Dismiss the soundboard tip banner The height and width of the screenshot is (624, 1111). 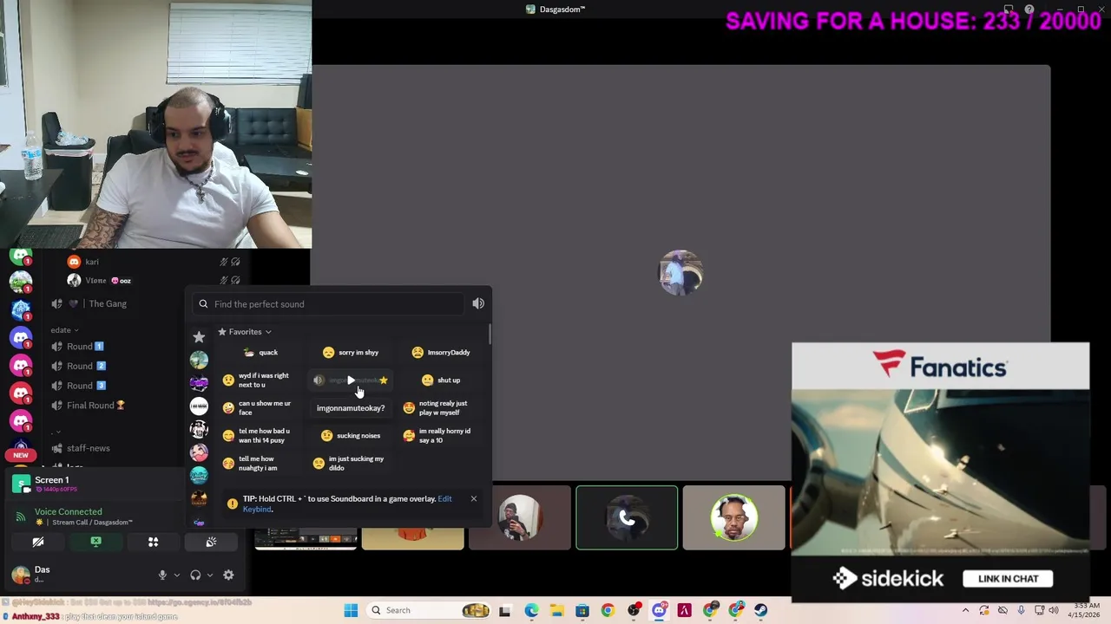[x=473, y=498]
